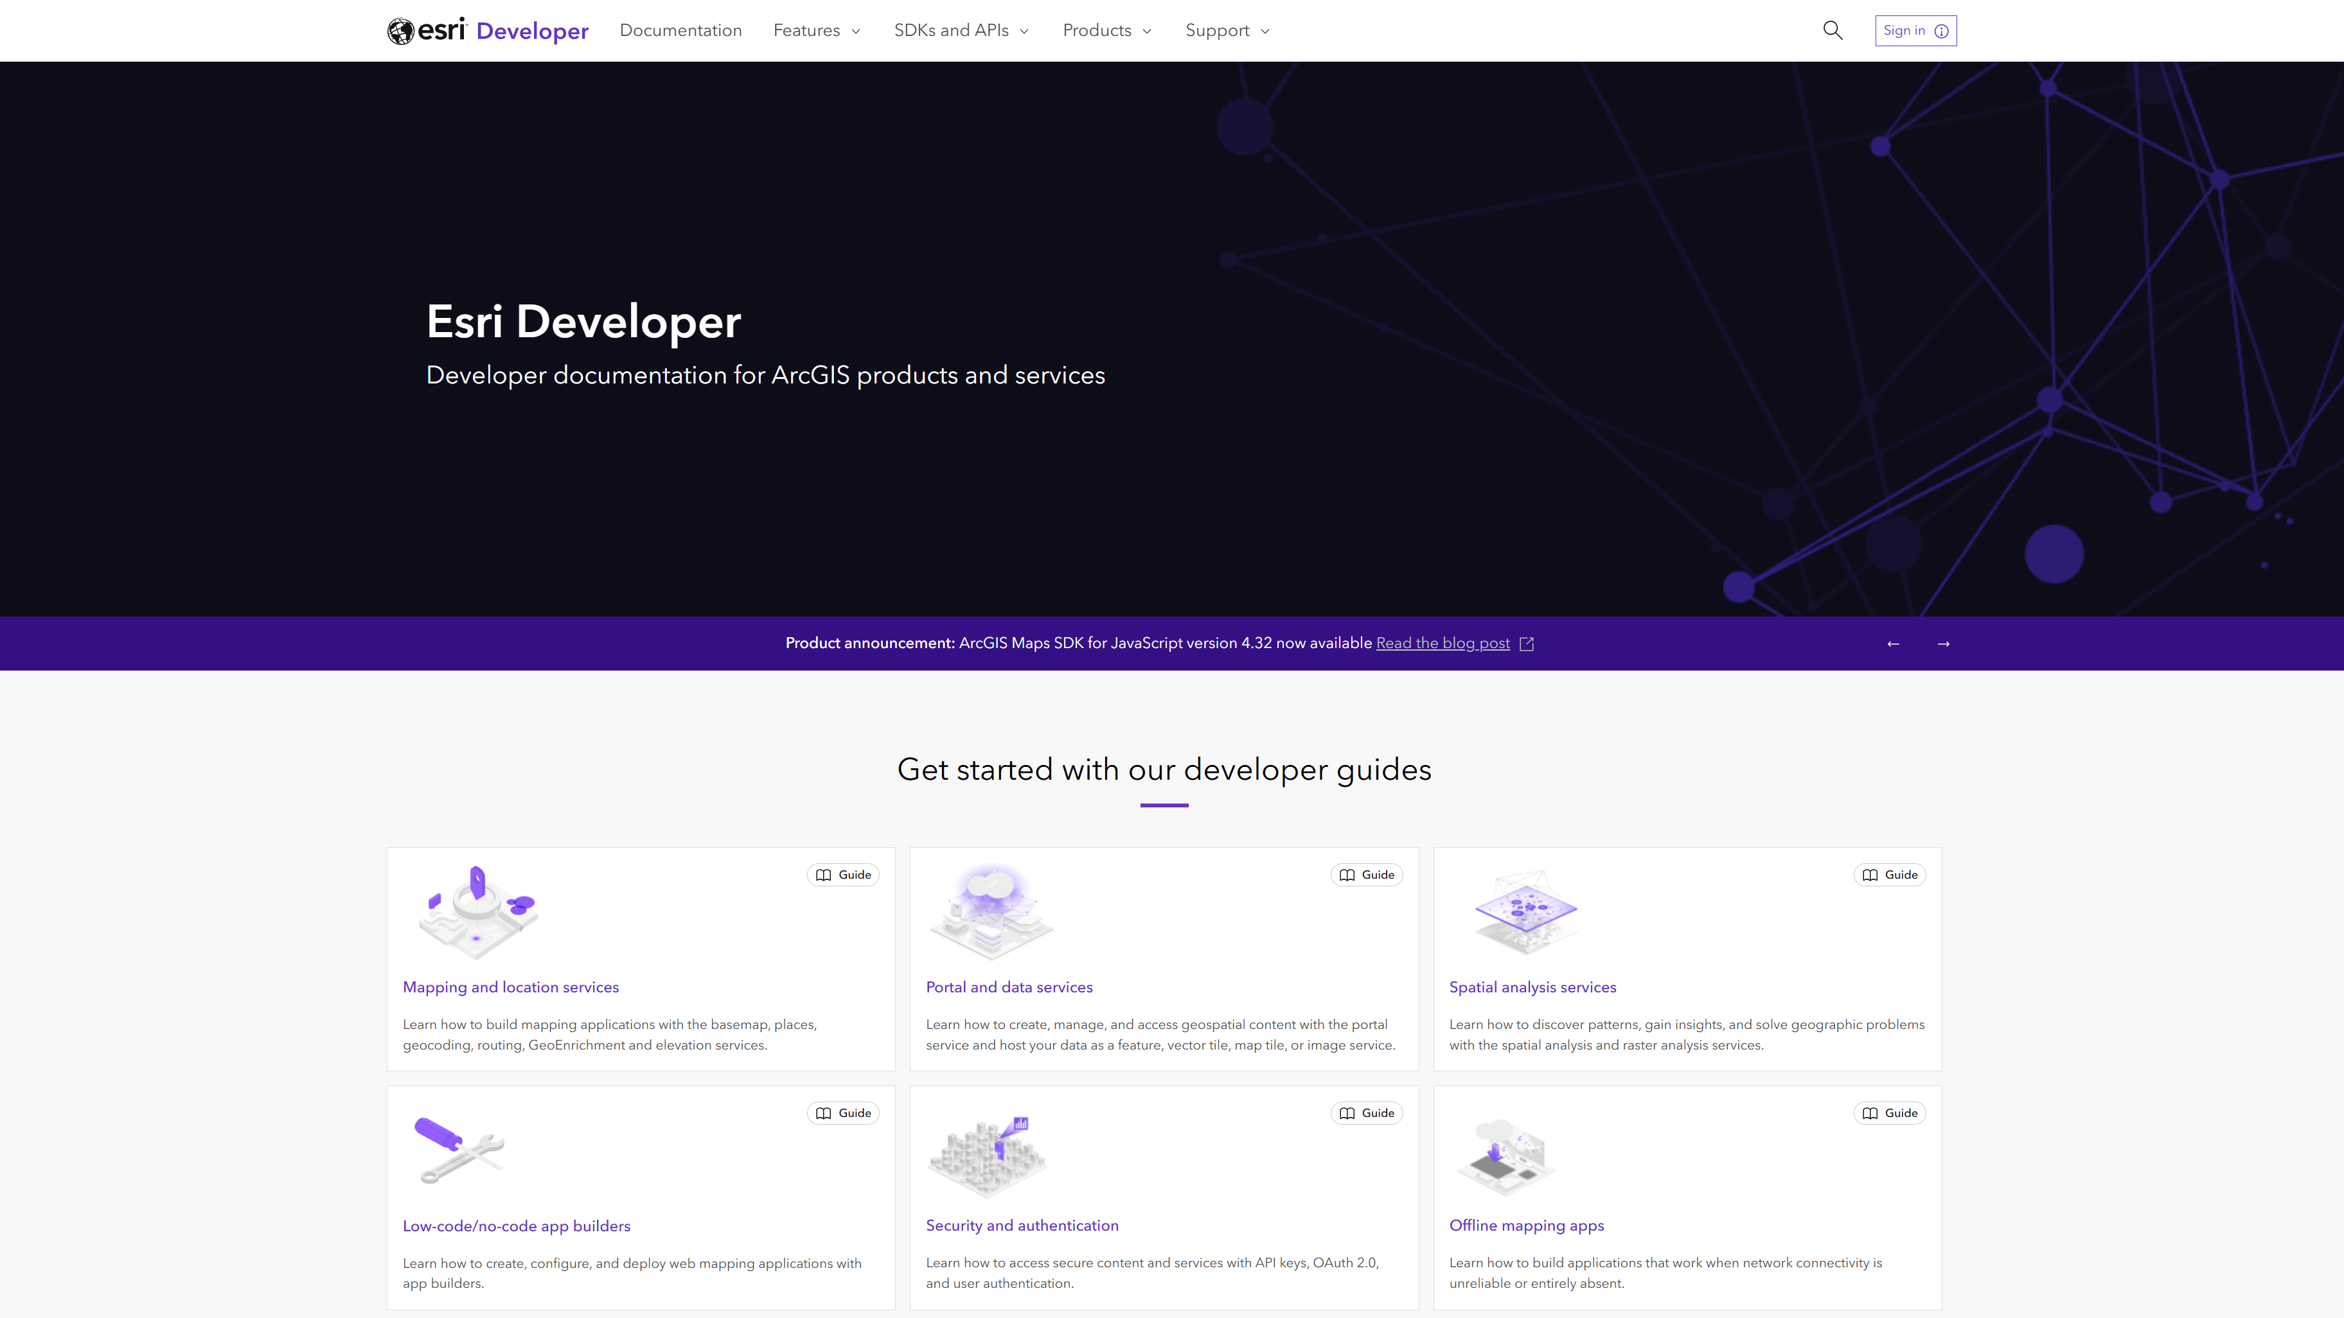Expand the Support dropdown chevron

pyautogui.click(x=1265, y=32)
